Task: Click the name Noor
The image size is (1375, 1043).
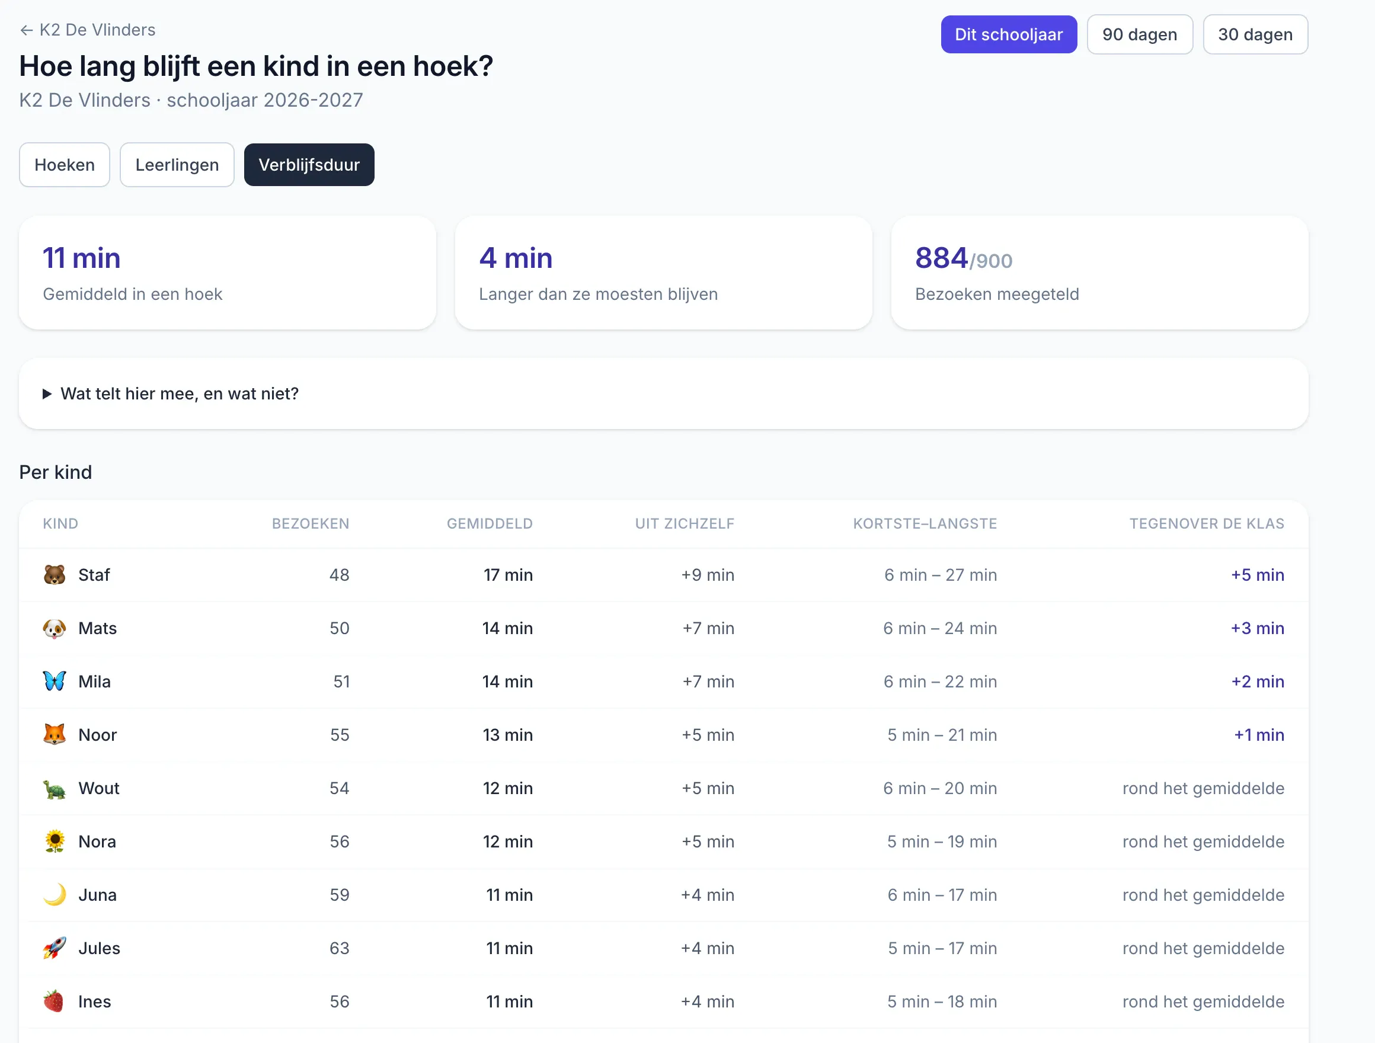Action: [98, 735]
